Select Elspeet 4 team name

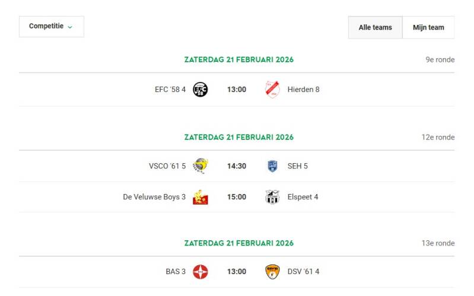point(303,197)
